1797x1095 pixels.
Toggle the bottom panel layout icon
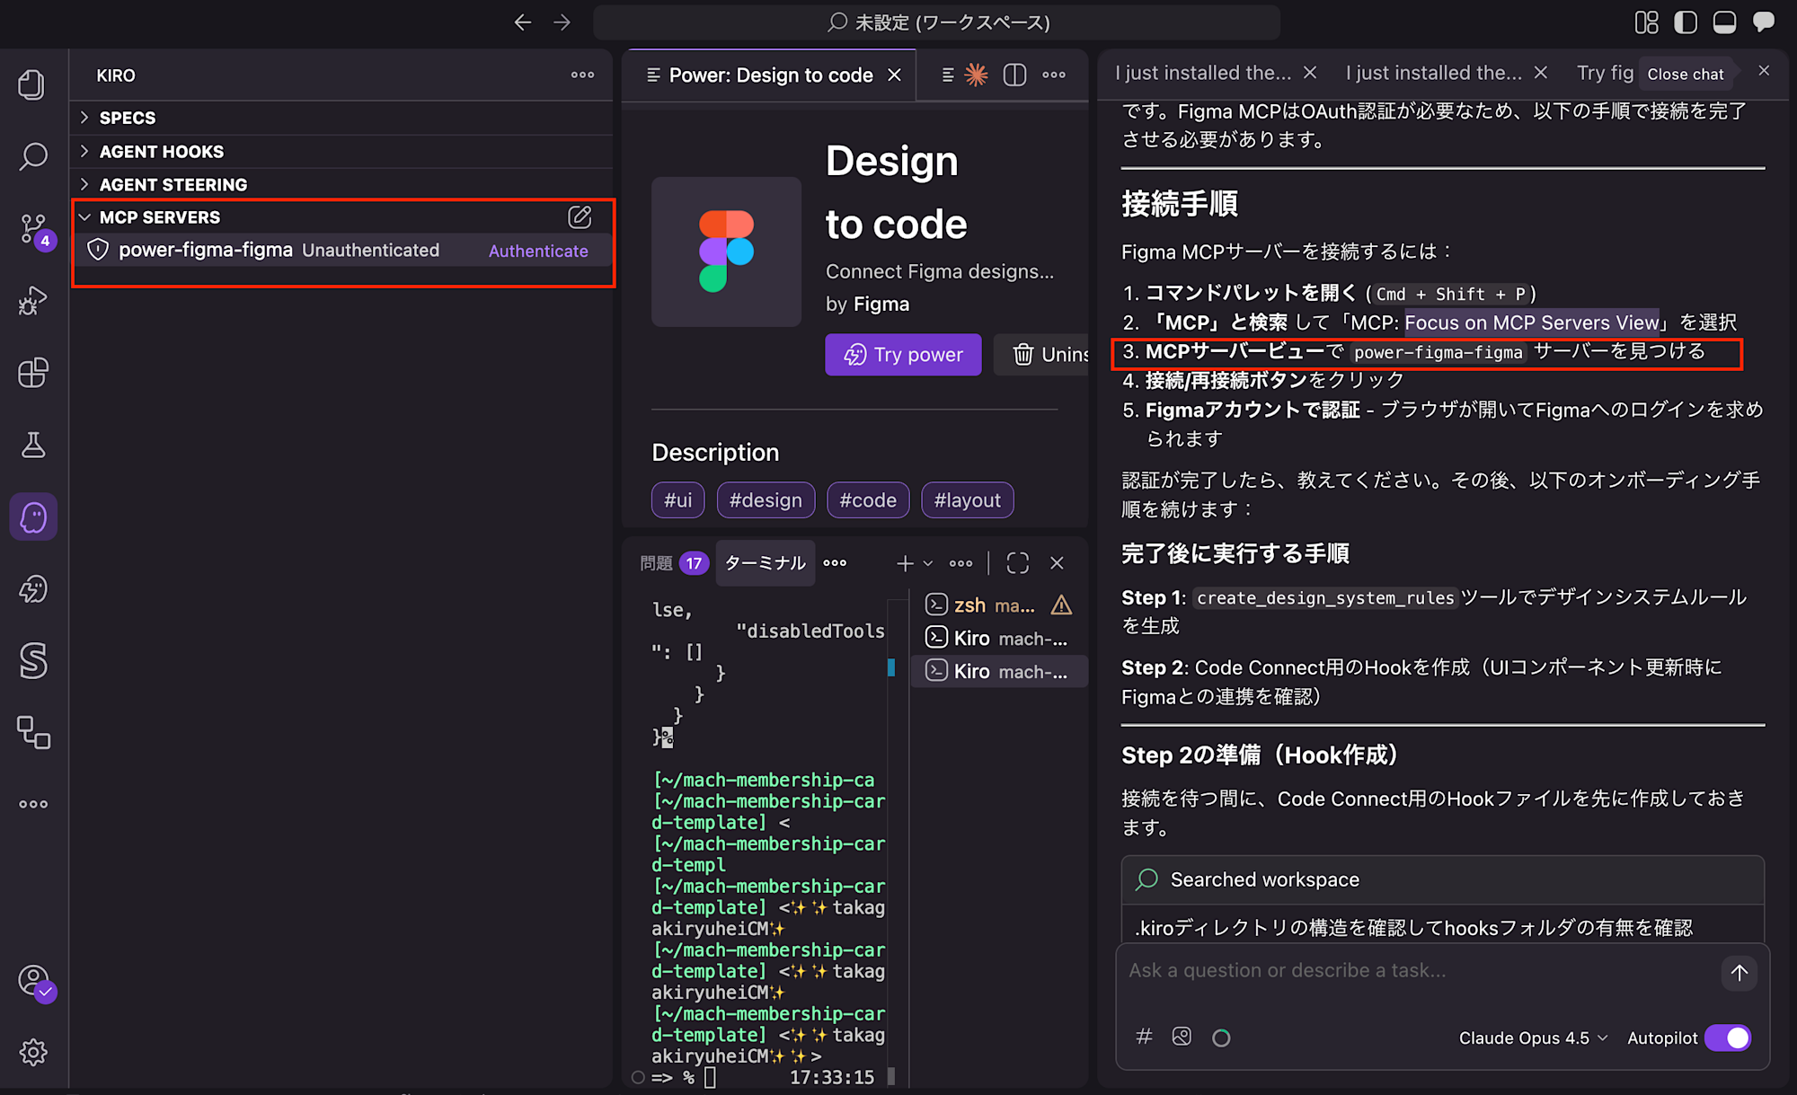[1724, 22]
